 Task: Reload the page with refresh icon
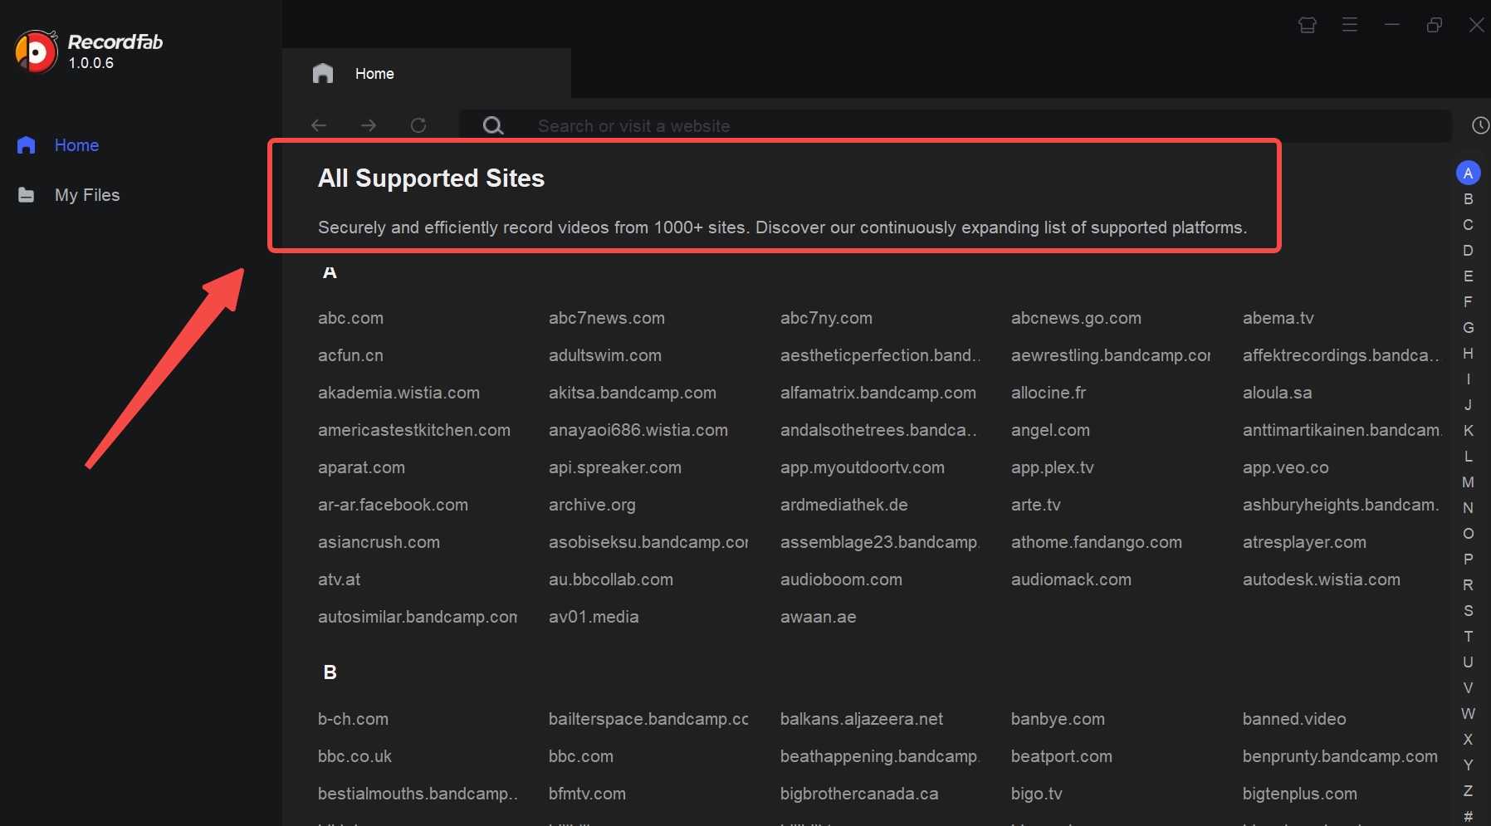point(418,125)
